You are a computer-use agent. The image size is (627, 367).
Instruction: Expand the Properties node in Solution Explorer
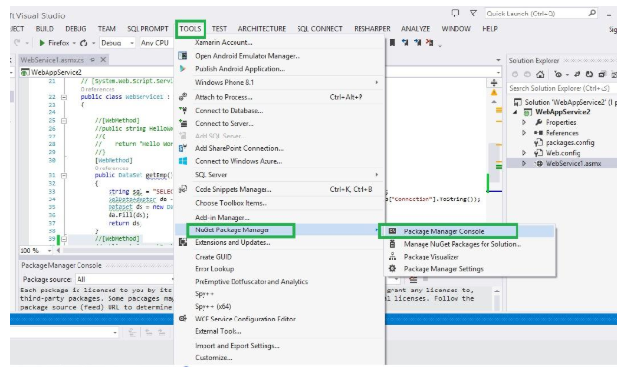click(x=524, y=122)
